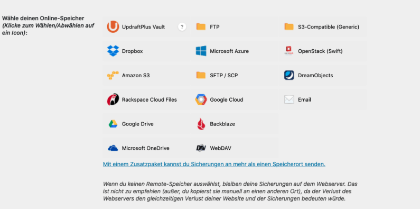420x209 pixels.
Task: Choose the WebDAV DAV icon
Action: 201,148
